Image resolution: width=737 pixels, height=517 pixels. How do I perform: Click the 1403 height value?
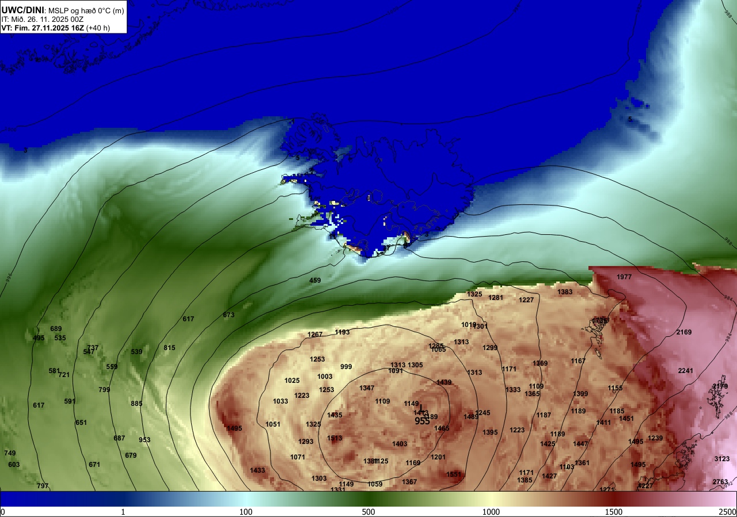400,444
